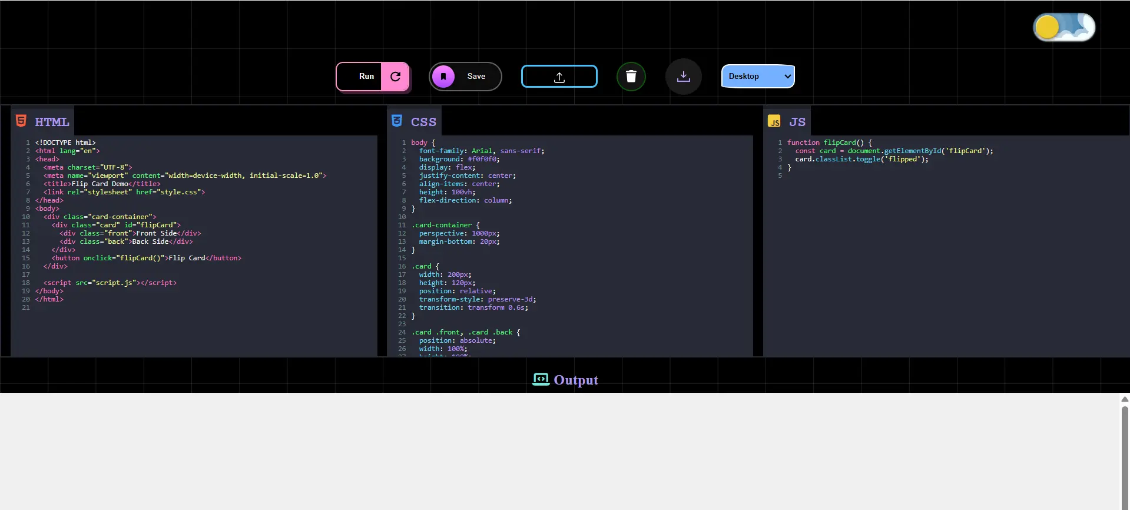Click the 'background: #f0f0f0;' CSS line
The height and width of the screenshot is (510, 1130).
point(459,159)
